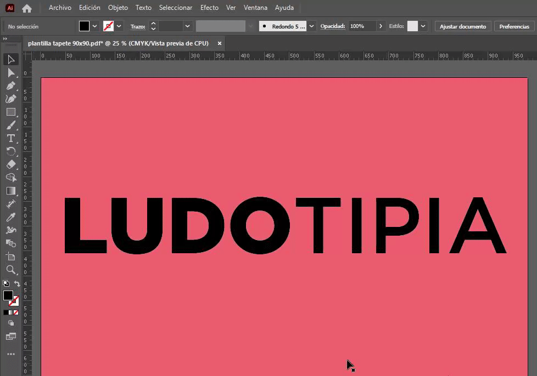Select the Selection (black arrow) tool

(11, 60)
